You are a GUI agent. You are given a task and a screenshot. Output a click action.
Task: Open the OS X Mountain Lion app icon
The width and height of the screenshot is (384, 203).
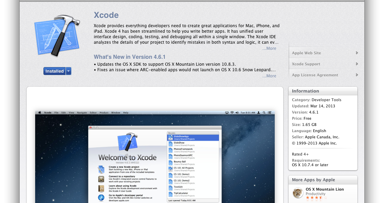(298, 193)
